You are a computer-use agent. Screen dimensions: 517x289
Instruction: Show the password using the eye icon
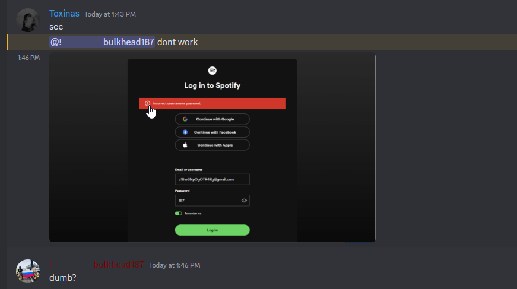coord(244,201)
